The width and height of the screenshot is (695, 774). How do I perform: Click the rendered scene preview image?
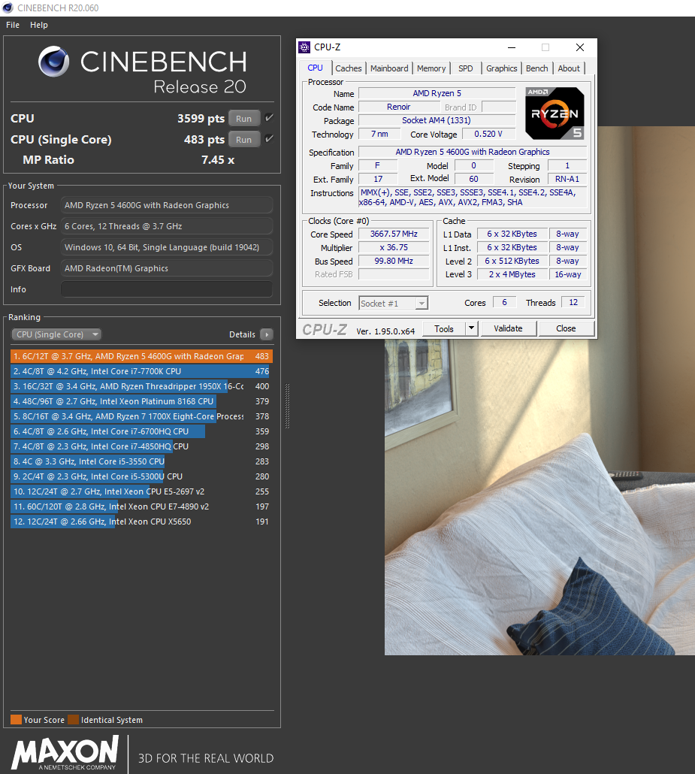(x=539, y=496)
